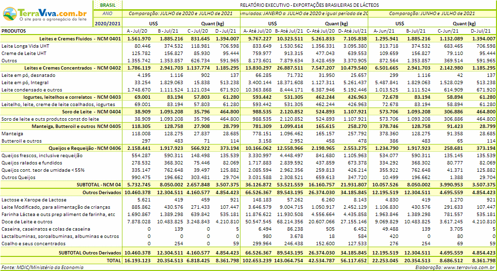
Task: Select 'Lactalbuminas, soroalbuminas, albuminas e outros' label
Action: point(60,237)
